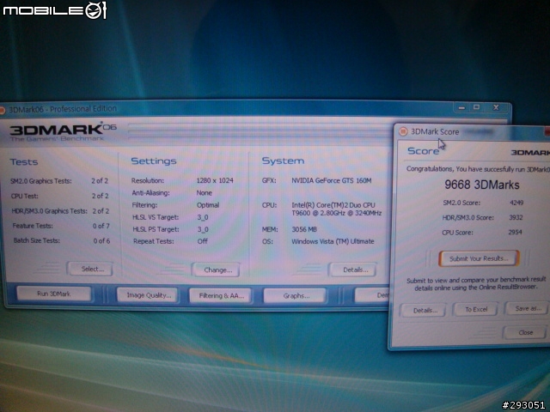Click Filtering value 'Optimal'
The width and height of the screenshot is (550, 412).
(x=208, y=205)
